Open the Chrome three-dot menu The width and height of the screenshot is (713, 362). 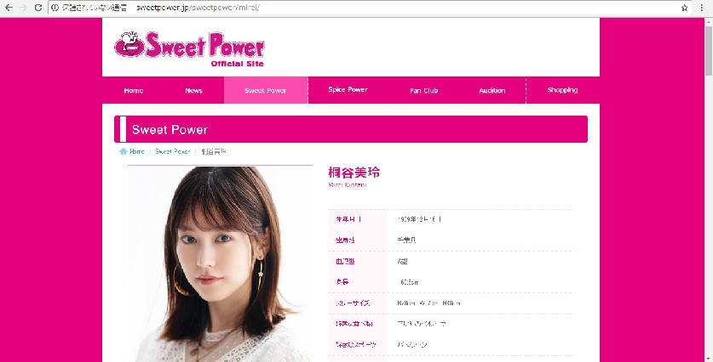click(x=702, y=8)
